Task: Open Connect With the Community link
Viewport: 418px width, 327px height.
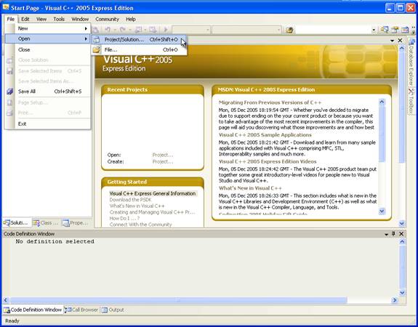Action: (x=140, y=225)
